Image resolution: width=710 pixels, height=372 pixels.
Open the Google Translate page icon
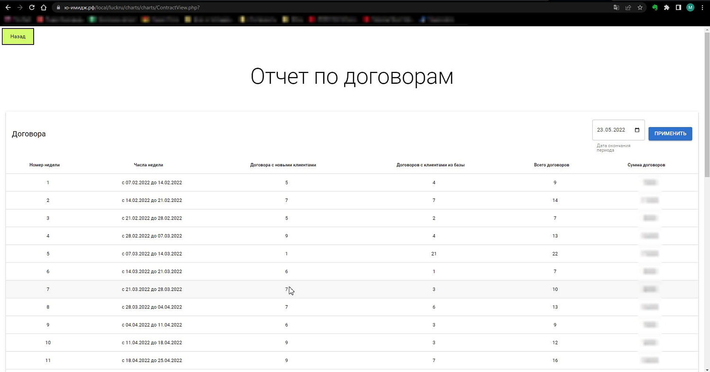pyautogui.click(x=616, y=8)
